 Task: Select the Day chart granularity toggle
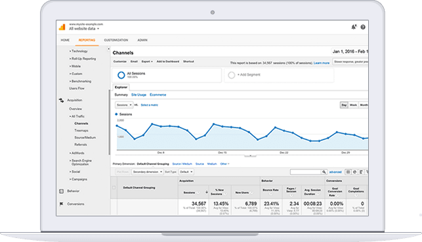pos(344,105)
